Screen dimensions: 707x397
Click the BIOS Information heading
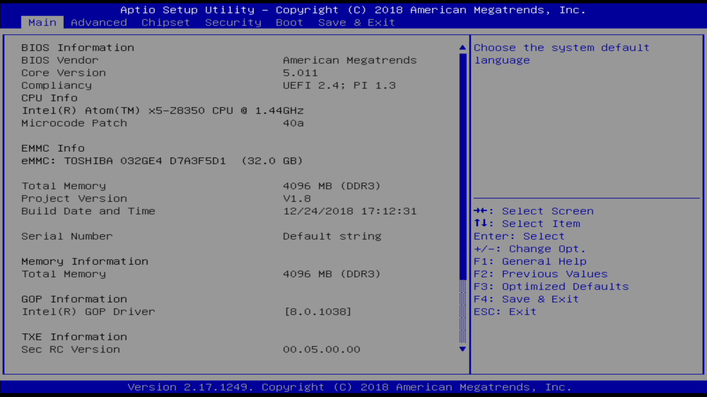(78, 48)
